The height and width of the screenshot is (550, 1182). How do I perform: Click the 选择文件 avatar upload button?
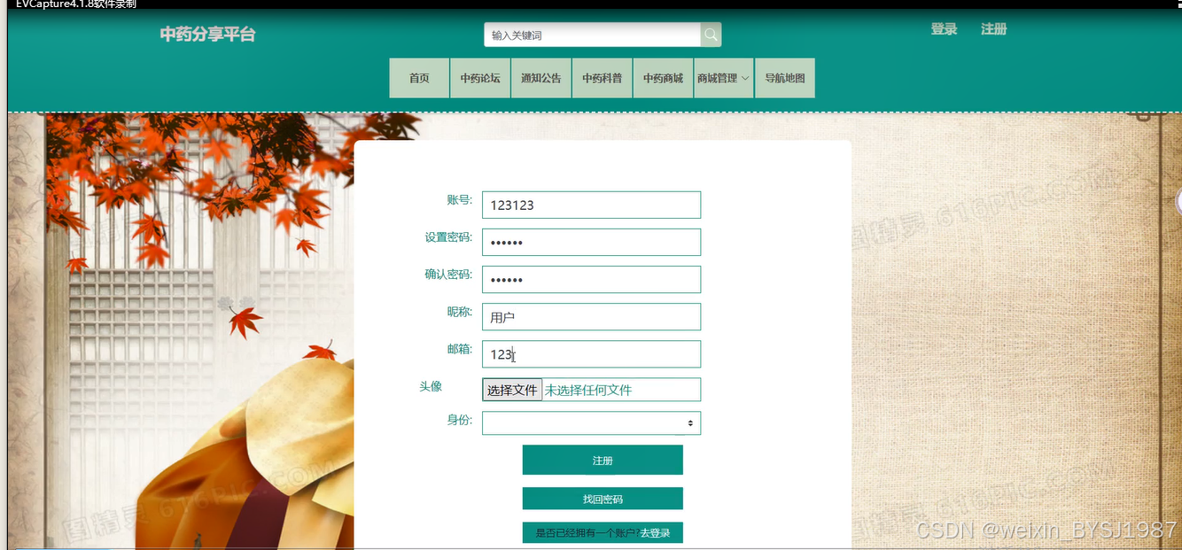(512, 390)
